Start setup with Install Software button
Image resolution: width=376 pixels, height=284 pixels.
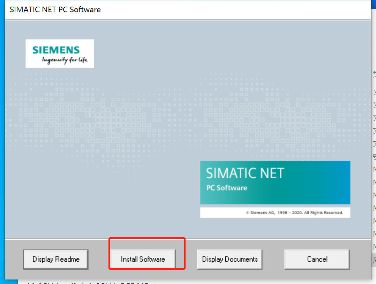tap(143, 259)
